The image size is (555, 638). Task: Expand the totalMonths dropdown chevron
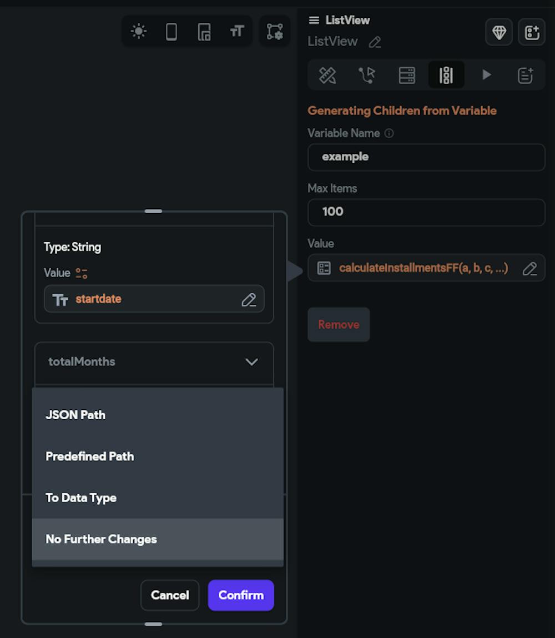pyautogui.click(x=251, y=362)
